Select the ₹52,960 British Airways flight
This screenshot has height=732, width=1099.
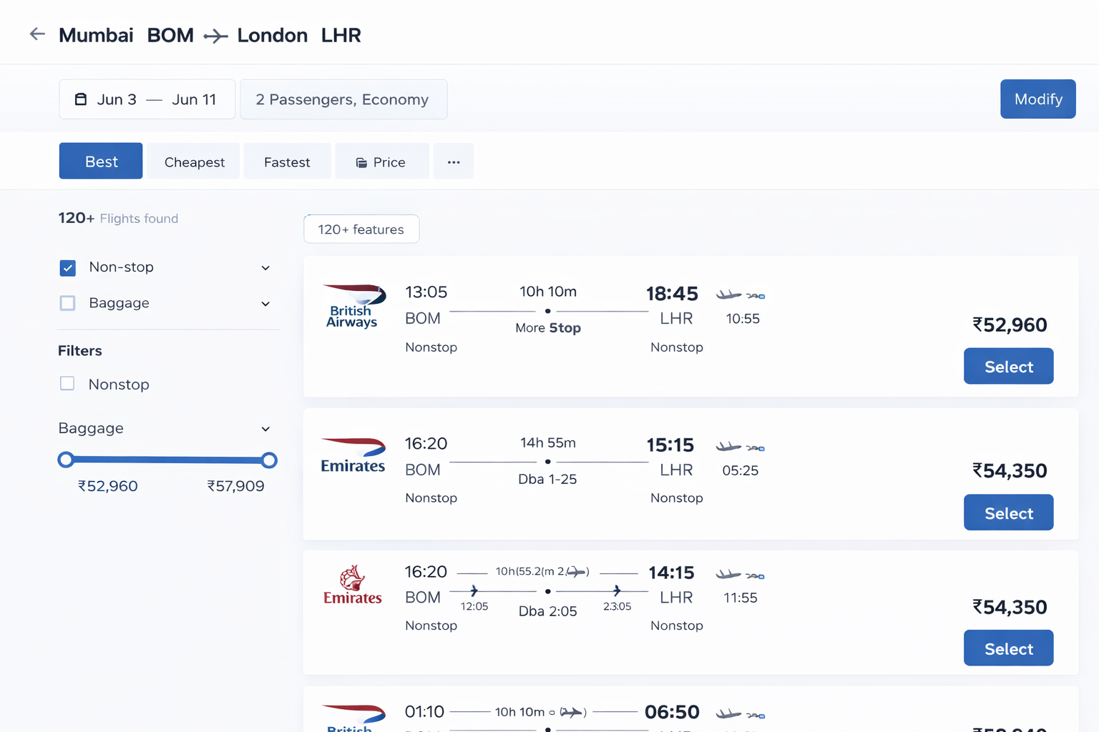point(1008,366)
